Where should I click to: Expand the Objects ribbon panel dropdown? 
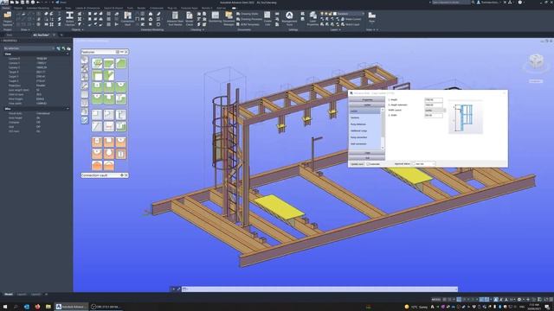click(77, 30)
